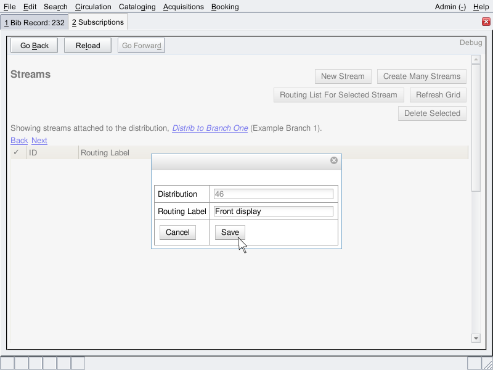
Task: Open the Circulation menu
Action: coord(93,7)
